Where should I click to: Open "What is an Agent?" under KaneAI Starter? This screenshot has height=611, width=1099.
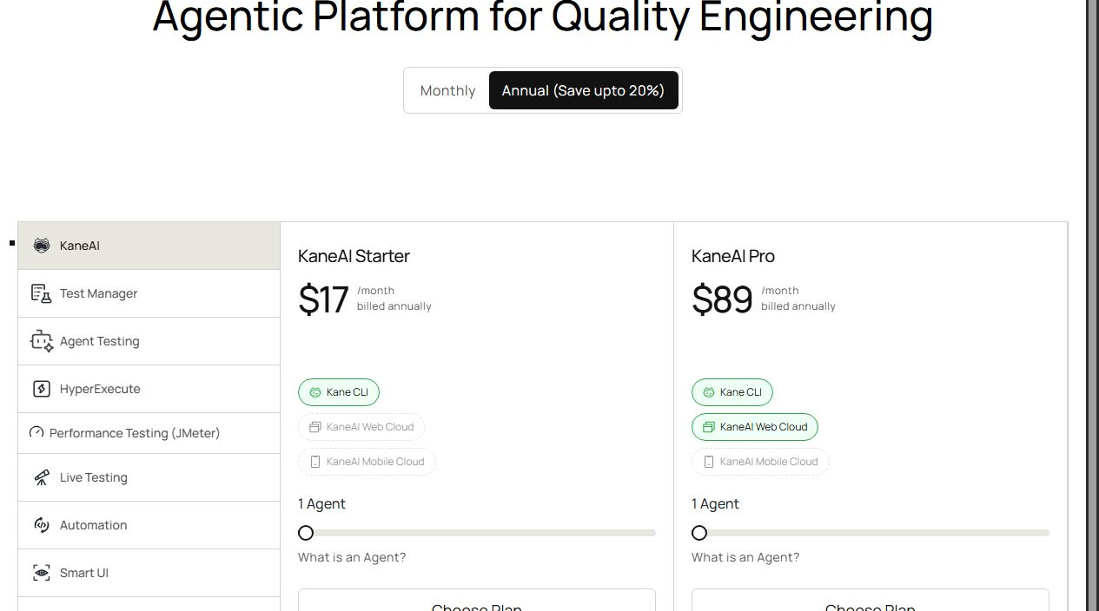352,557
